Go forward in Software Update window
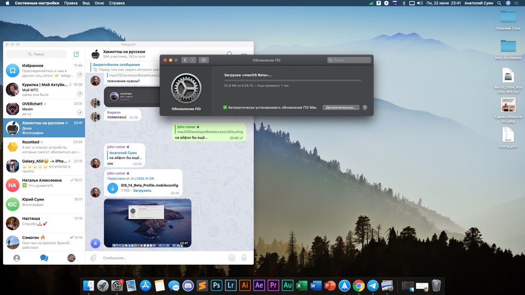Screen dimensions: 525x295 (x=193, y=60)
